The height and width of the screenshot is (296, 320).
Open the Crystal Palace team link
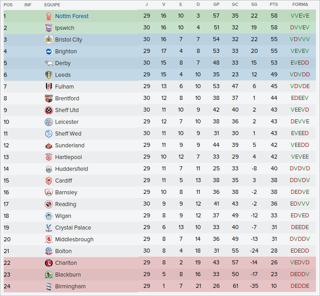point(73,228)
